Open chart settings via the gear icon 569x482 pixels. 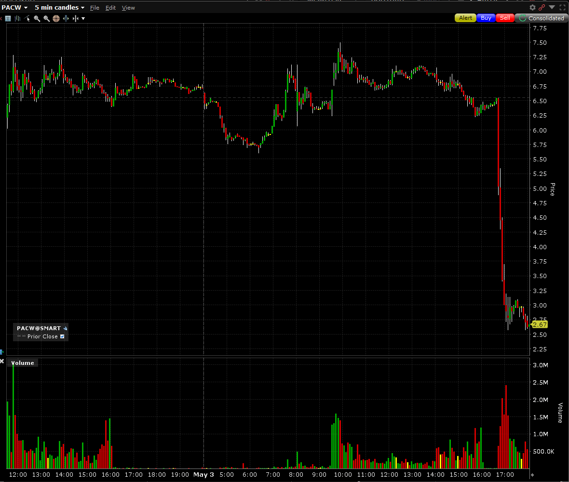tap(533, 7)
